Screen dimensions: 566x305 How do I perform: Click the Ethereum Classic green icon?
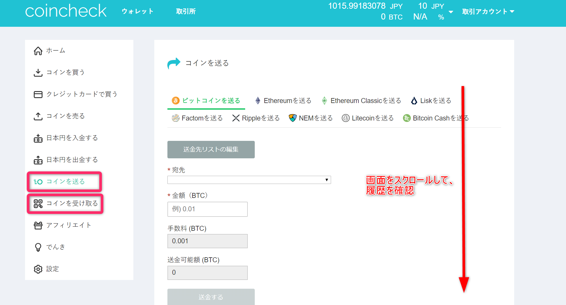[324, 101]
